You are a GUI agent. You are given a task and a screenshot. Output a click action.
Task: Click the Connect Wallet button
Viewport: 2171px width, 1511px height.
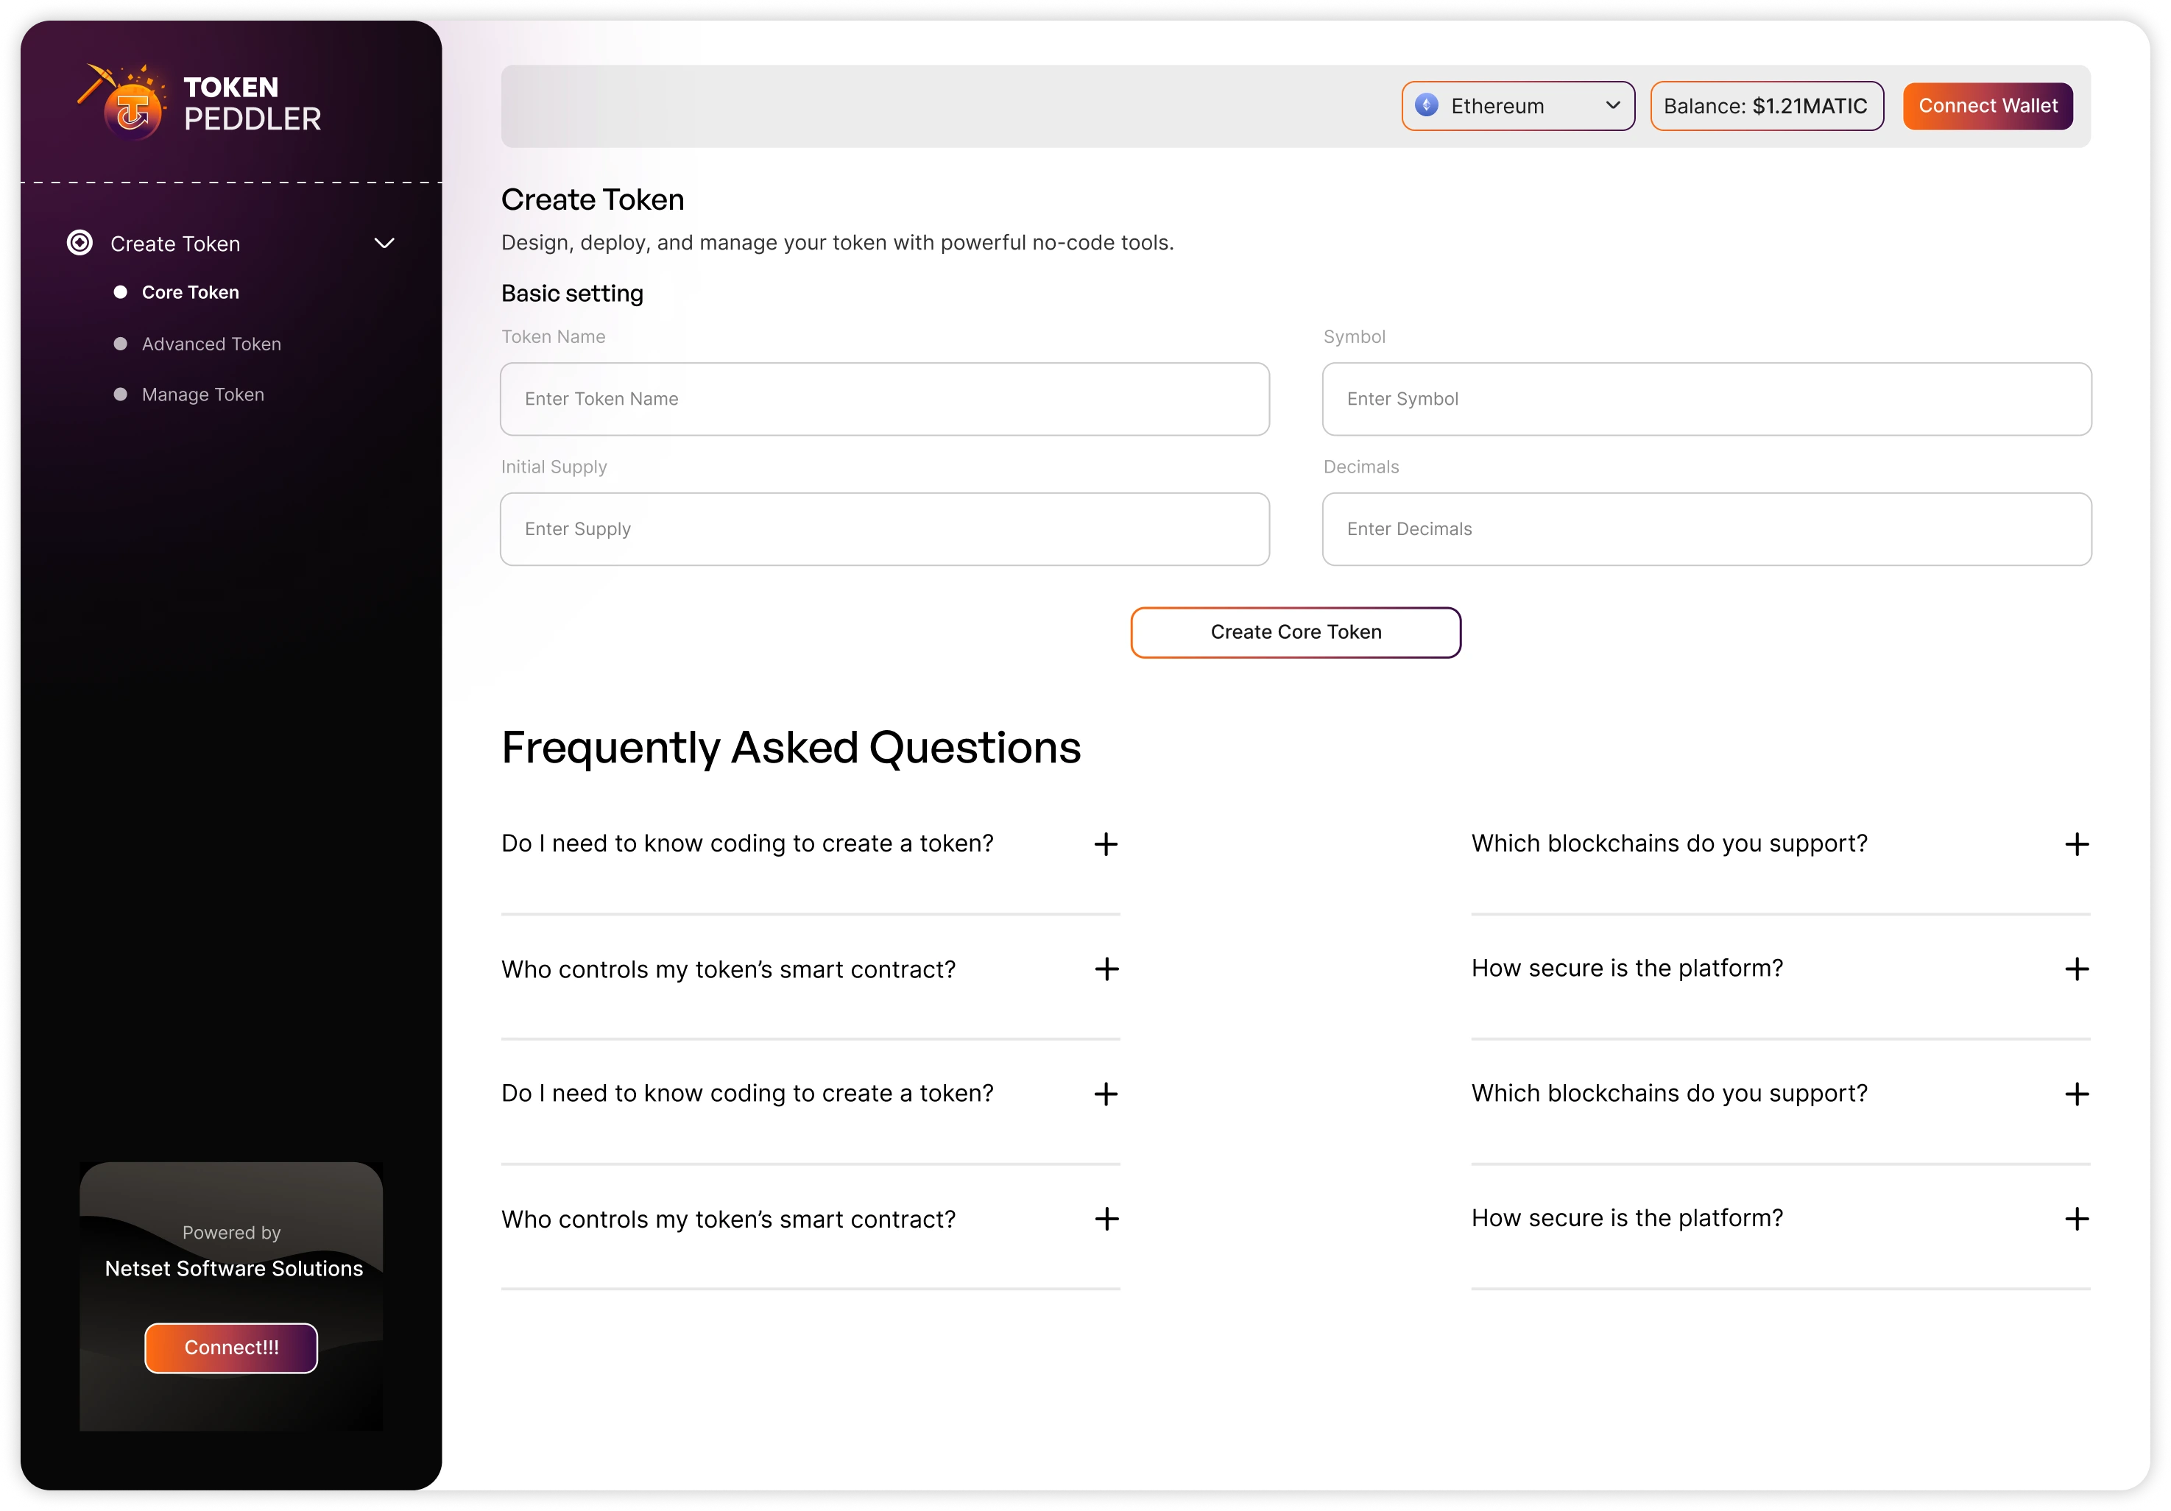tap(1988, 106)
